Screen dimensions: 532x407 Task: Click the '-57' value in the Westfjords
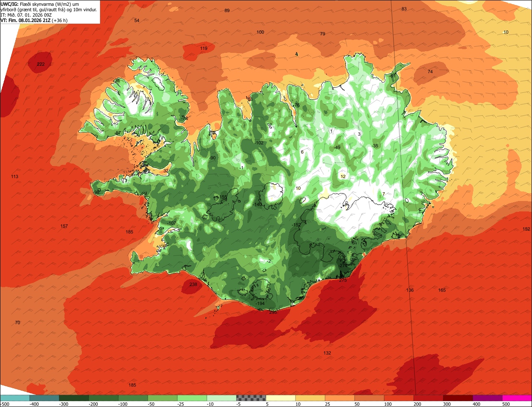pos(118,133)
